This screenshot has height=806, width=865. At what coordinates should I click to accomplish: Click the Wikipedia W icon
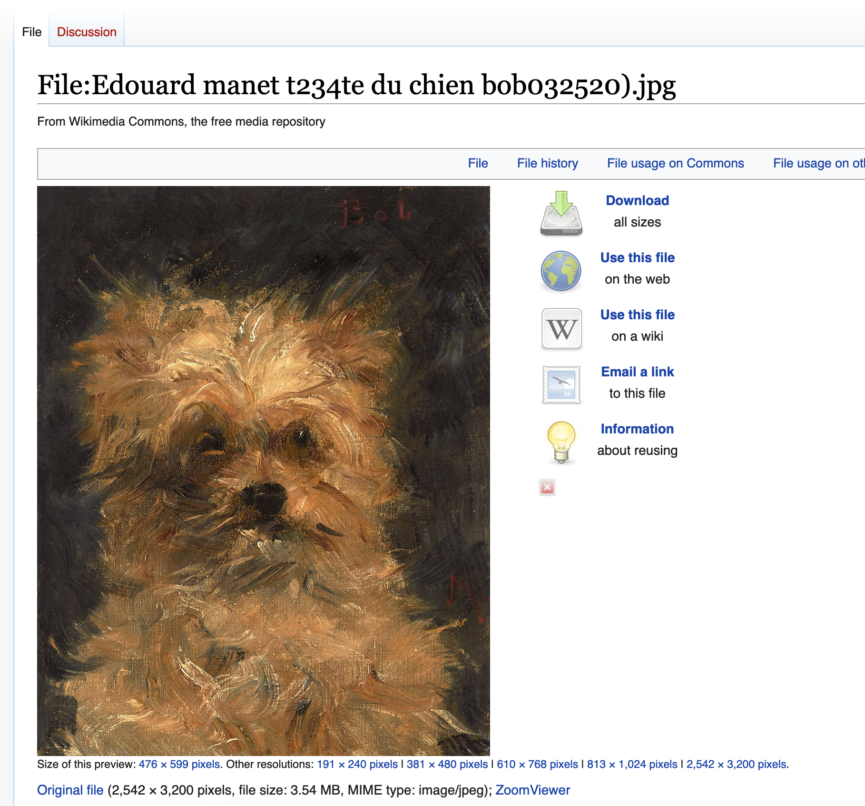pyautogui.click(x=561, y=328)
